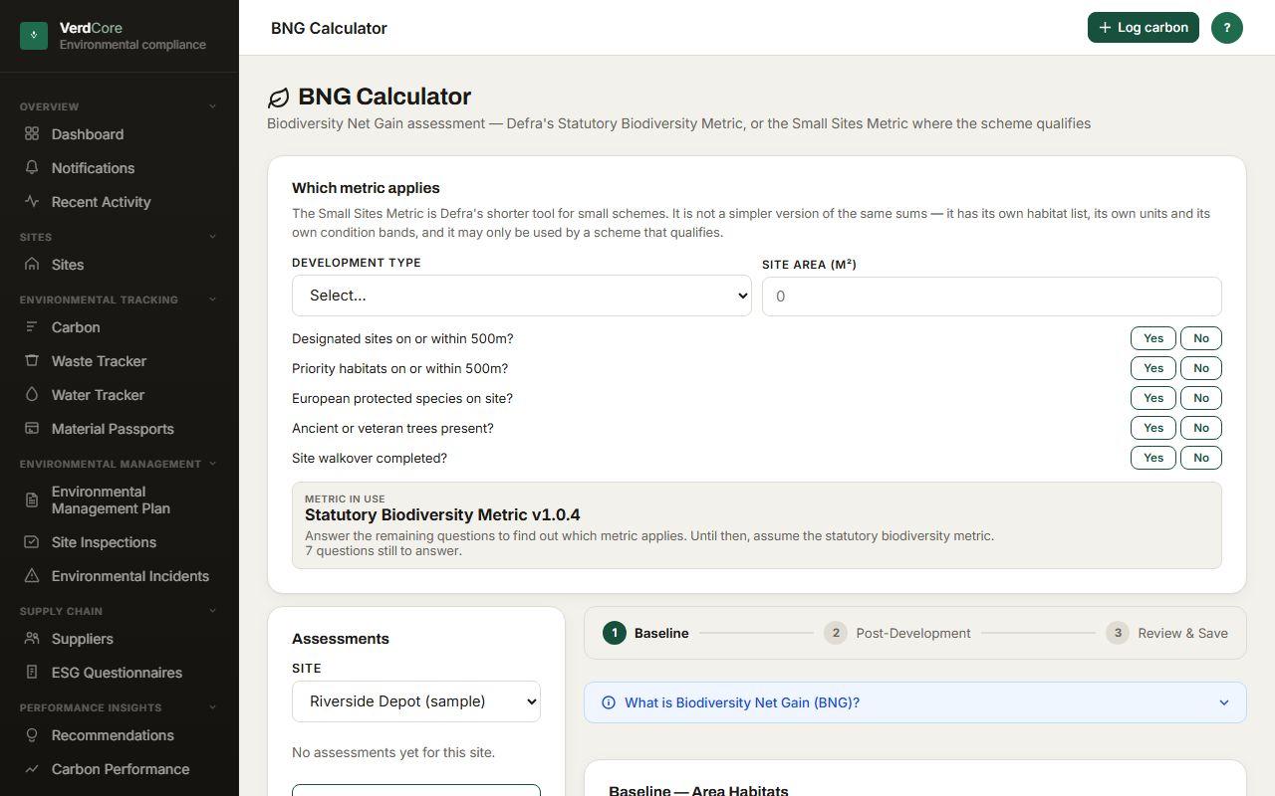Click the Environmental Incidents warning icon

pos(32,576)
